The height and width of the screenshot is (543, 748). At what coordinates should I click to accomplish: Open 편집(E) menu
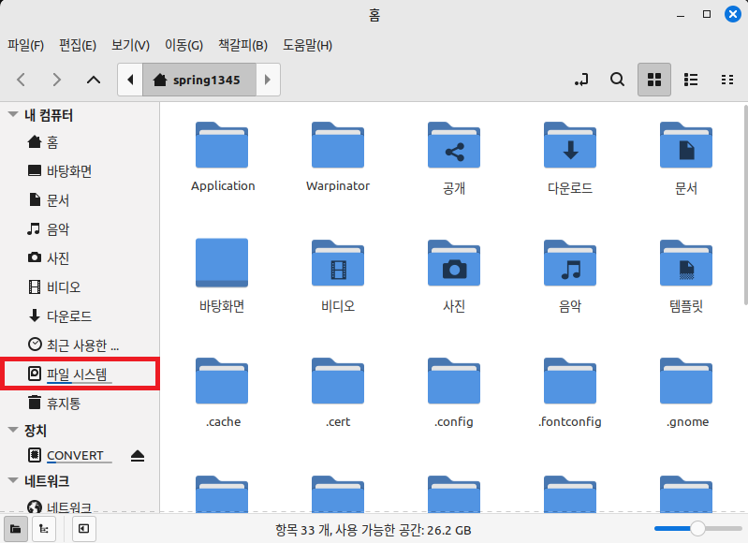coord(78,45)
